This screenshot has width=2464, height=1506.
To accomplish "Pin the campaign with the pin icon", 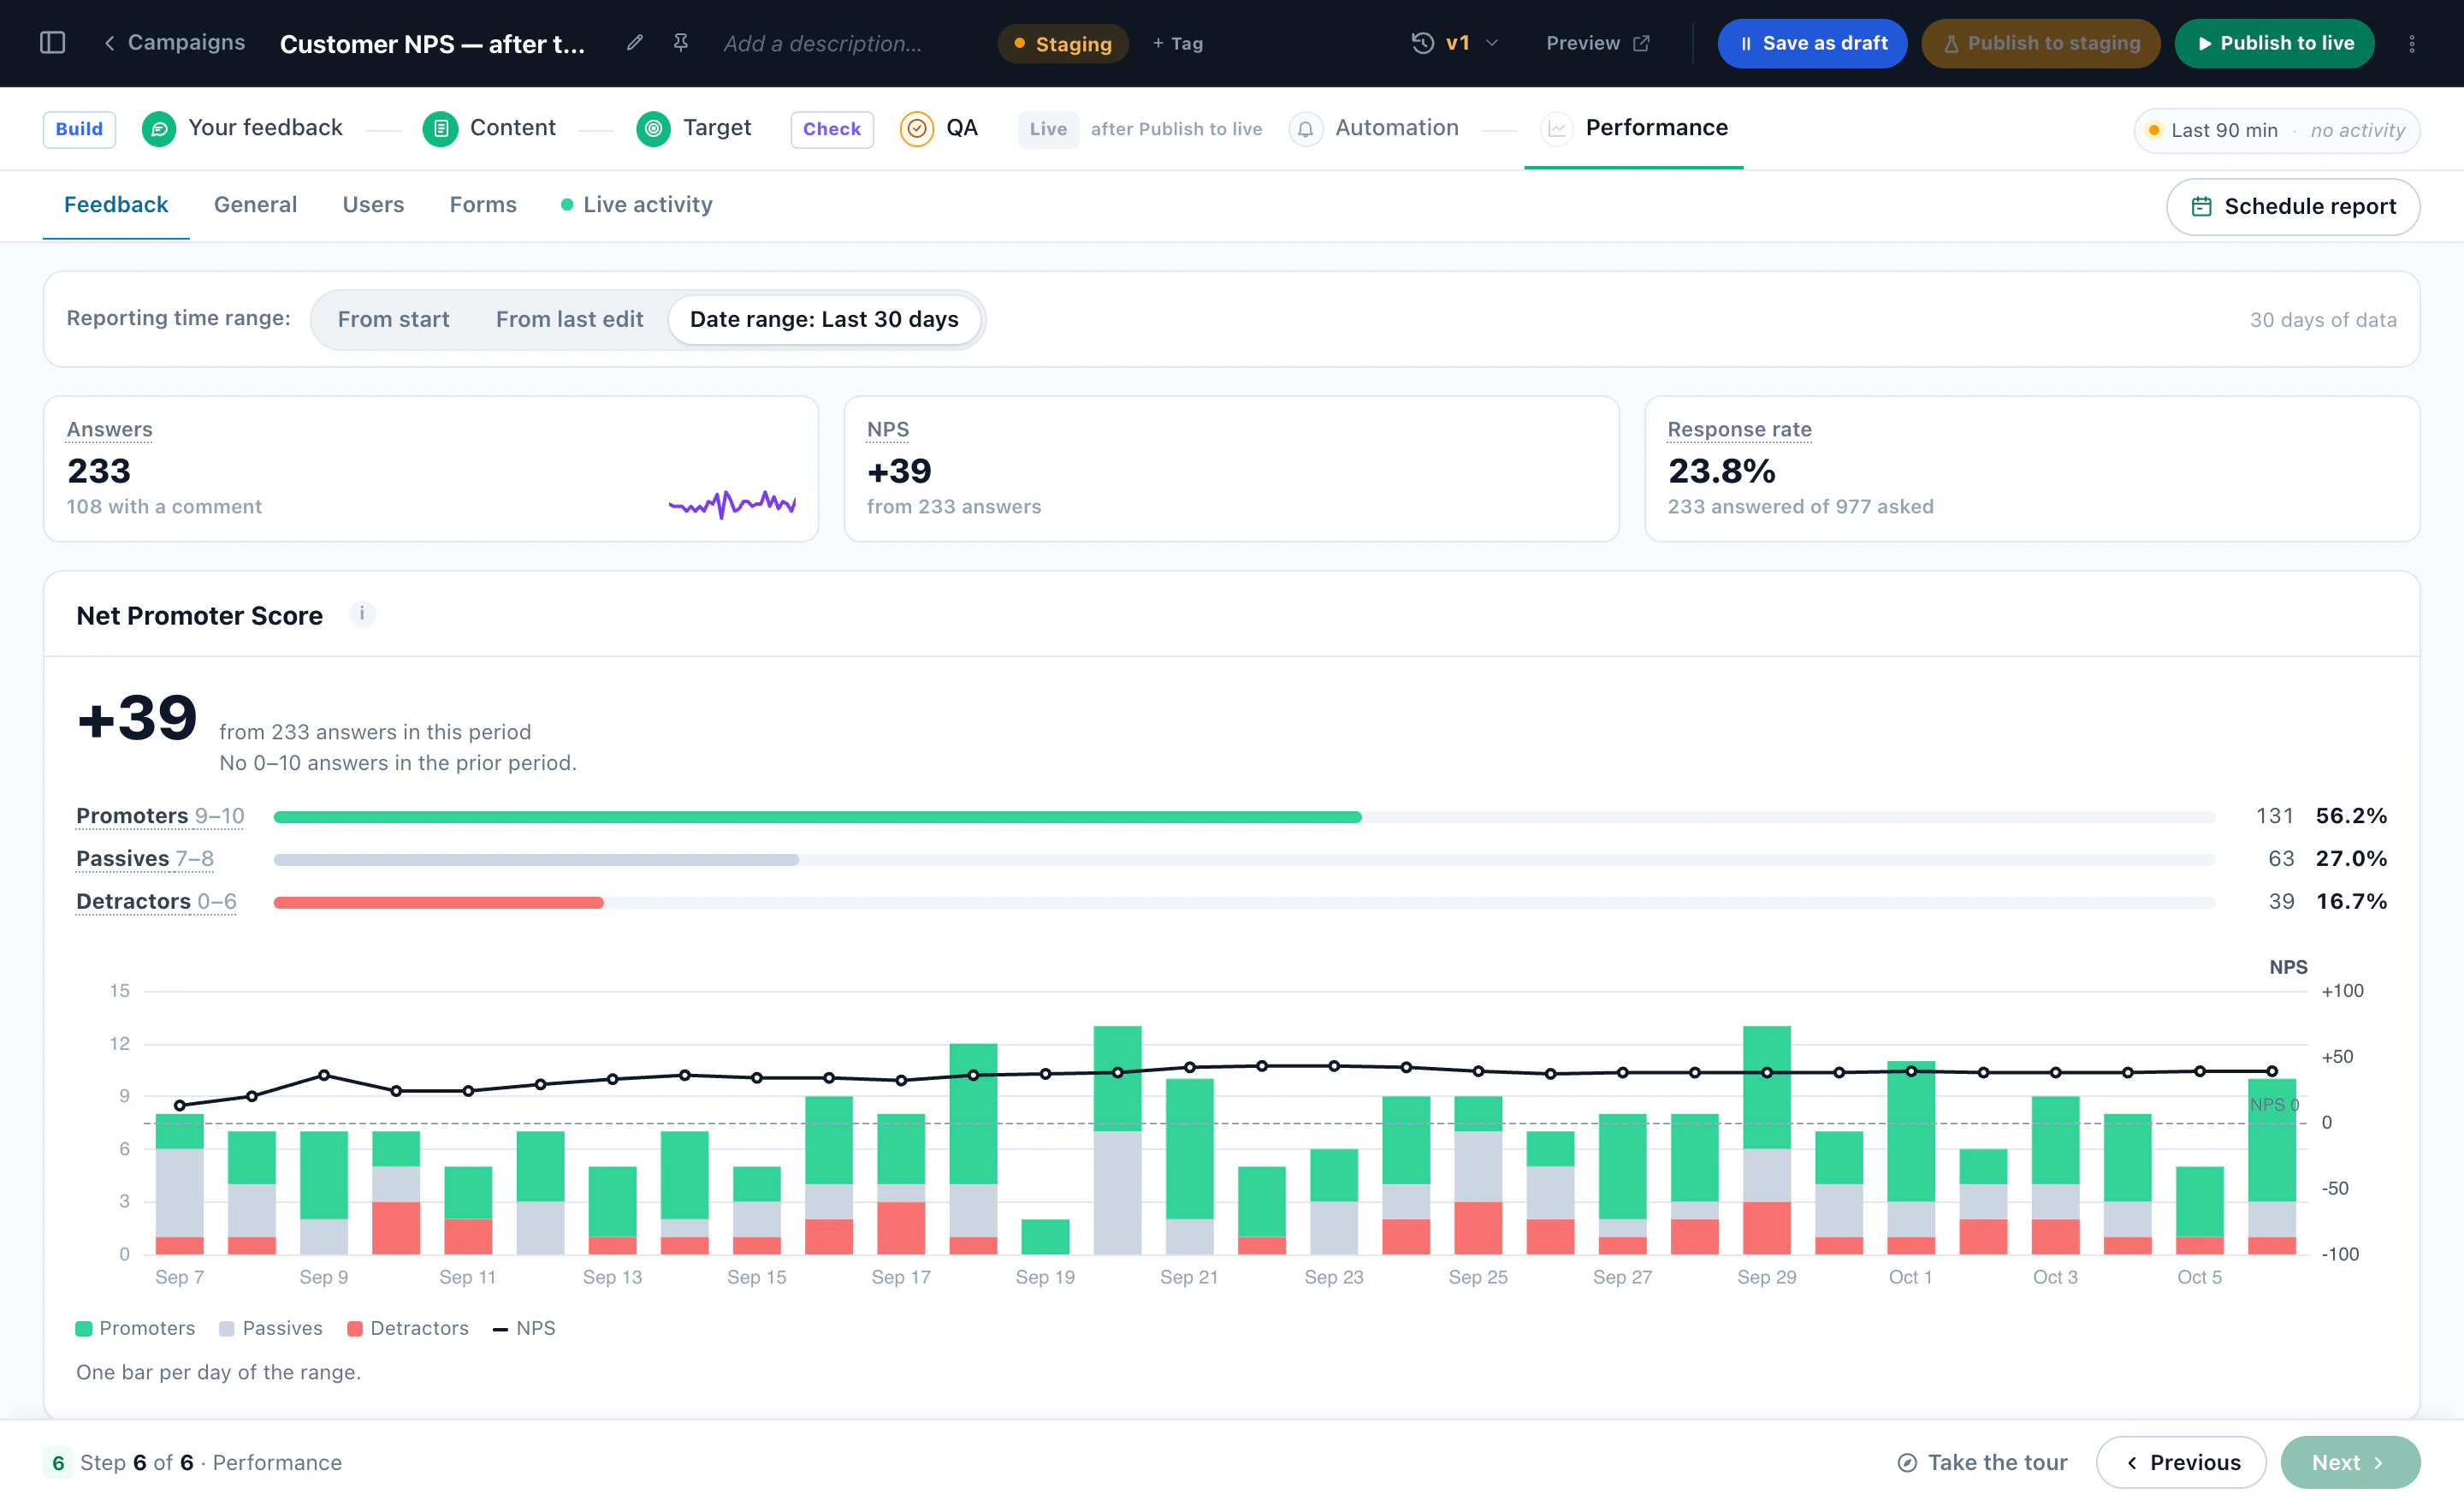I will [x=681, y=43].
